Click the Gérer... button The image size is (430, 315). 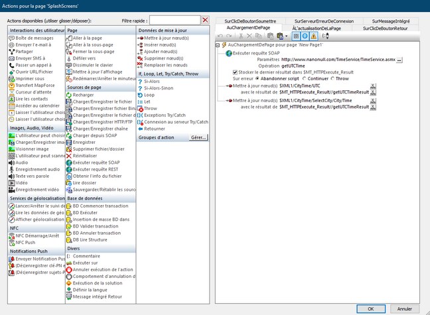[198, 137]
